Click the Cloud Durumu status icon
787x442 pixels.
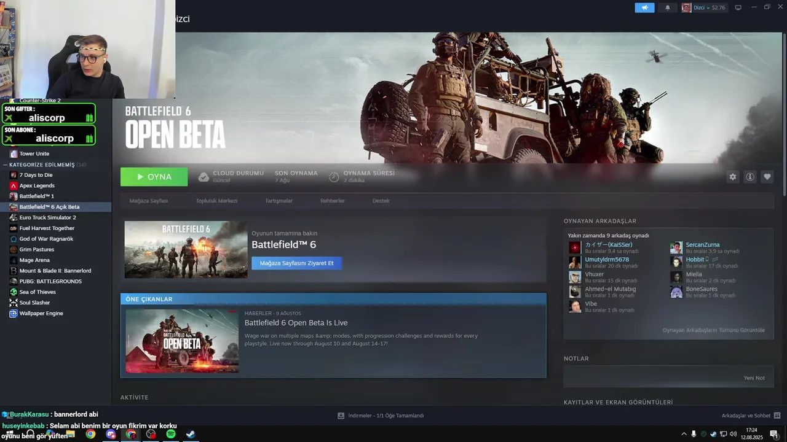(x=204, y=177)
